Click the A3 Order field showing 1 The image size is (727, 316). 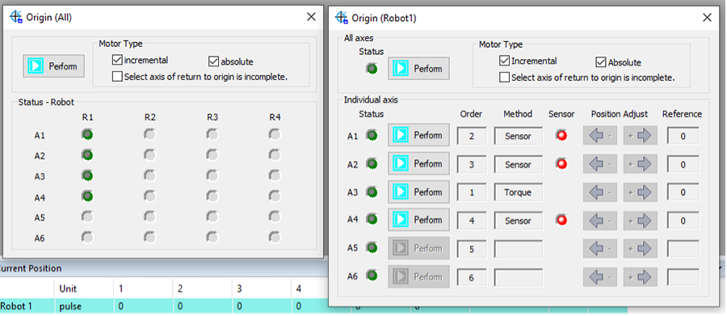point(472,192)
